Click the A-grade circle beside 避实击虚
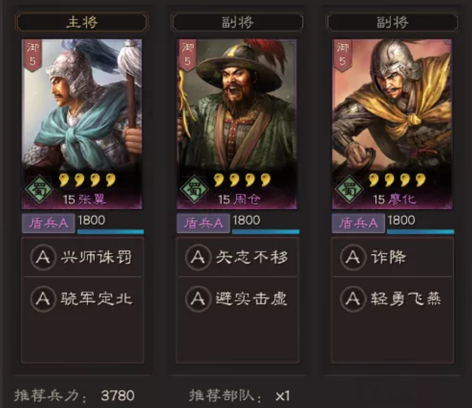Screen dimensions: 472x408 [x=198, y=298]
